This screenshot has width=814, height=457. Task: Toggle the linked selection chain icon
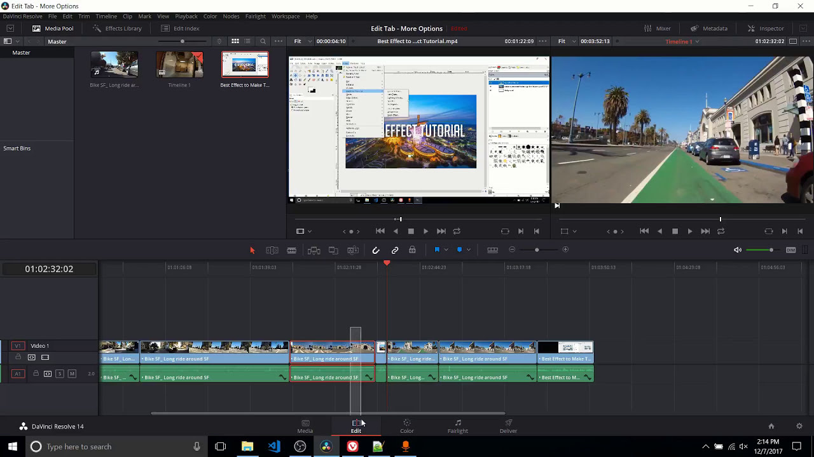tap(395, 250)
